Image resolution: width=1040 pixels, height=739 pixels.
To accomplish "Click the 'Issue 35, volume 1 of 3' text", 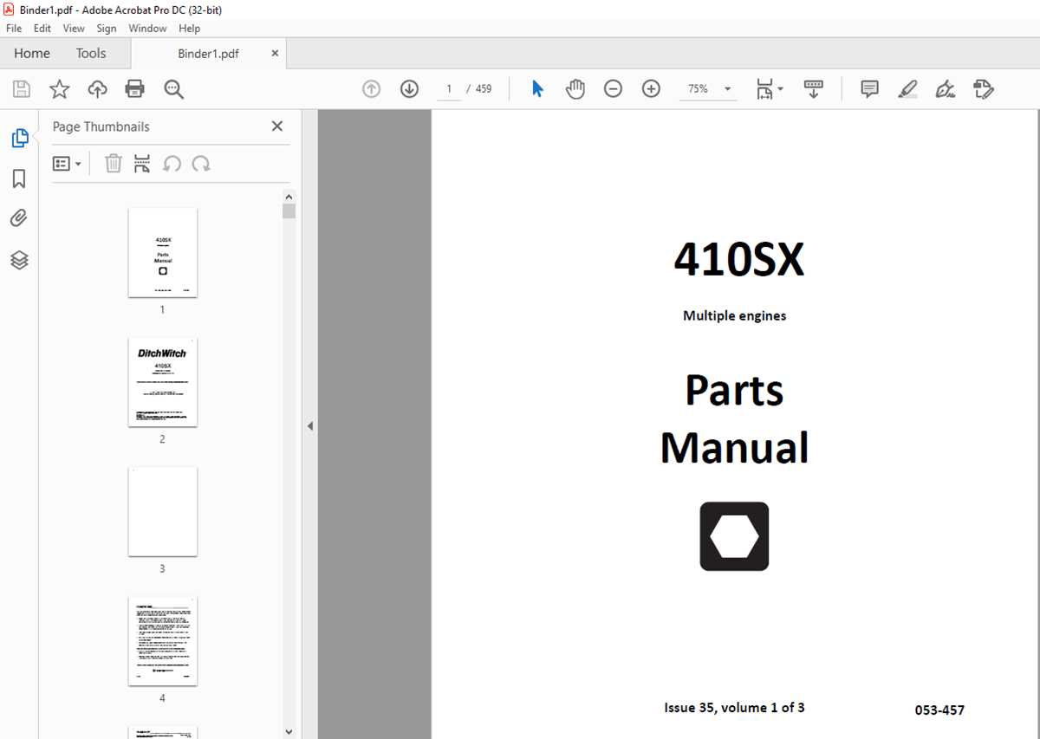I will coord(734,708).
